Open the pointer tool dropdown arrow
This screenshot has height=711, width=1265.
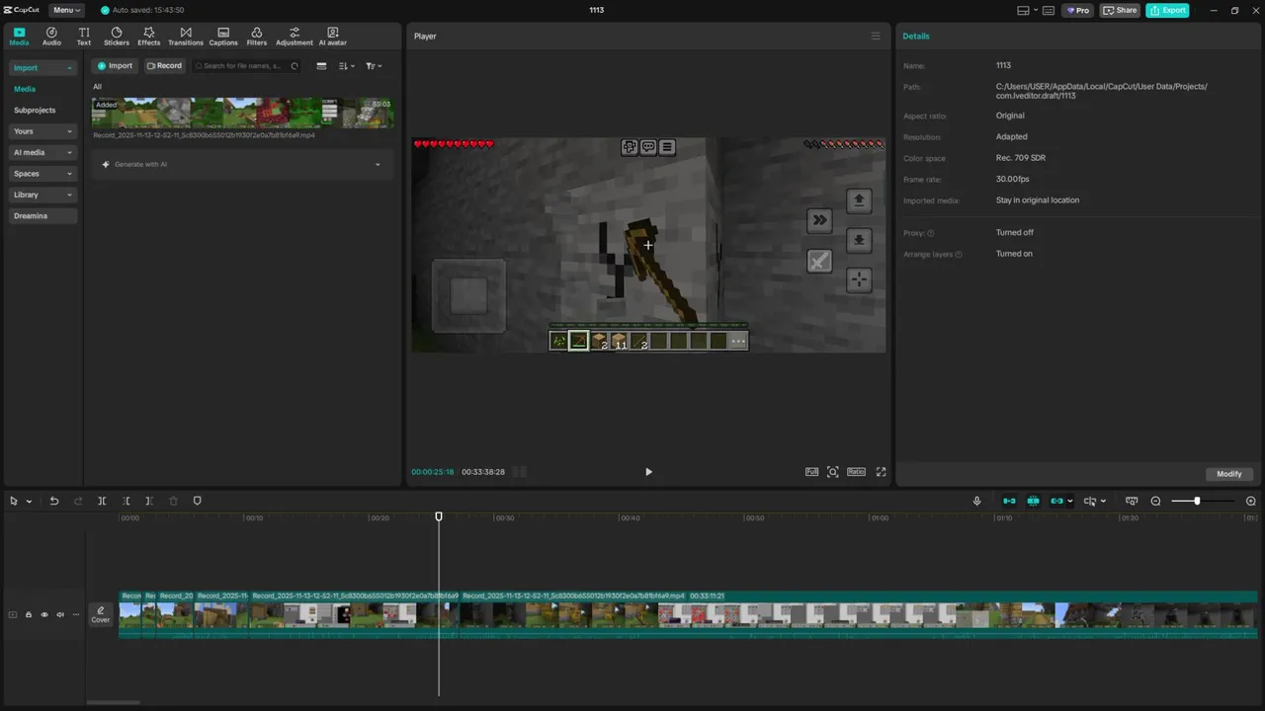point(29,502)
